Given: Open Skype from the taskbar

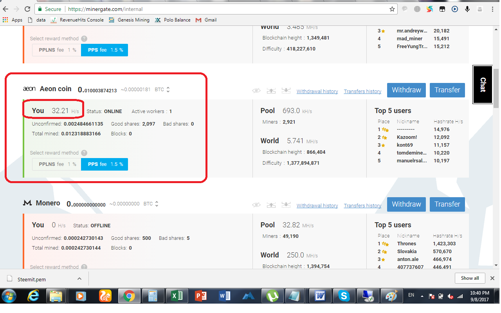Looking at the screenshot, I should tap(344, 296).
